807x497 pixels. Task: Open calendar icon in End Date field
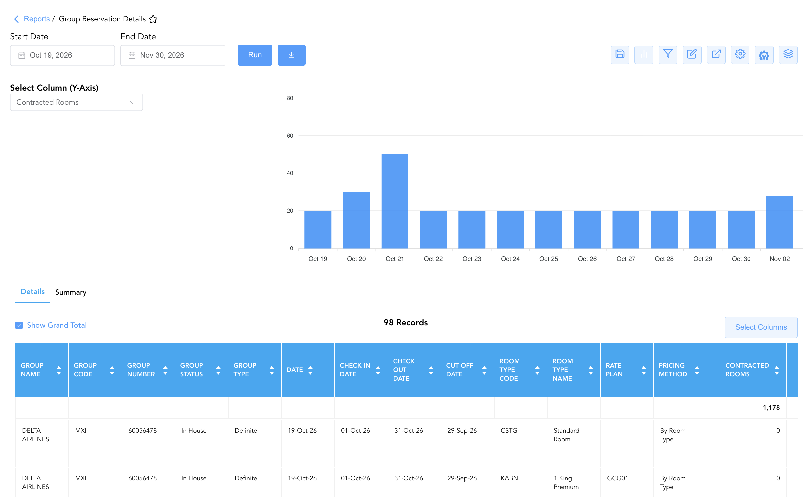132,55
